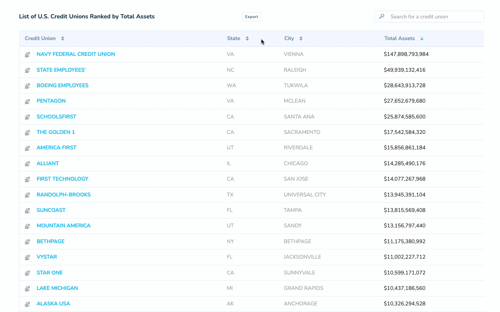Click the icon beside FIRST TECHNOLOGY
The image size is (500, 312).
(28, 179)
